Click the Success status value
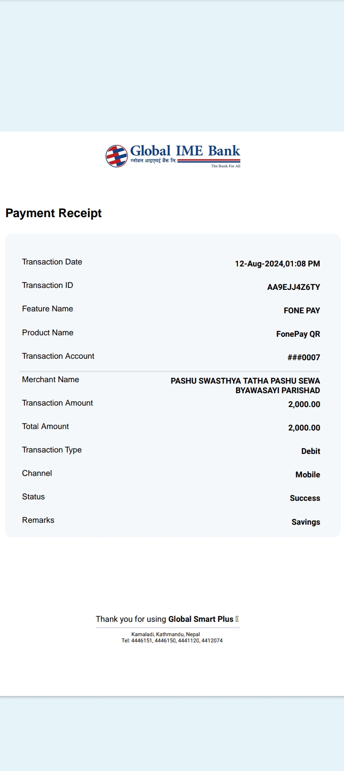The image size is (344, 771). click(305, 498)
